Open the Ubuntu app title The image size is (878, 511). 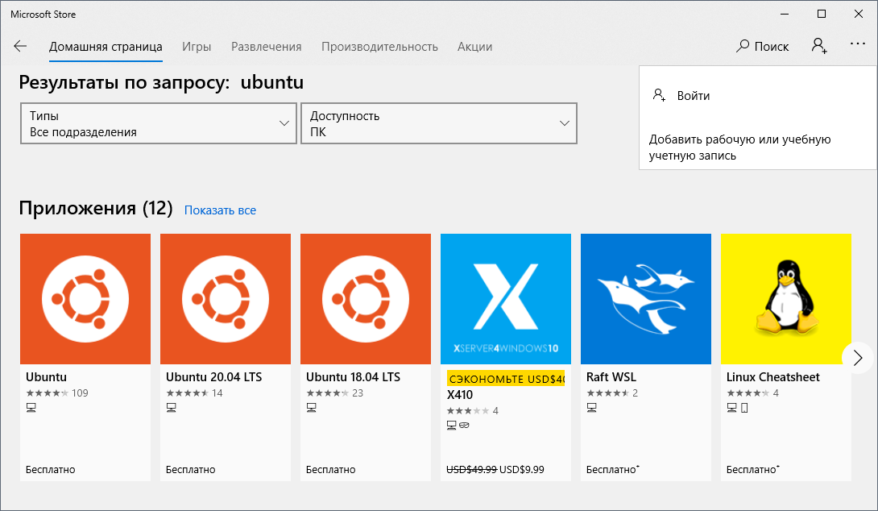(x=47, y=377)
